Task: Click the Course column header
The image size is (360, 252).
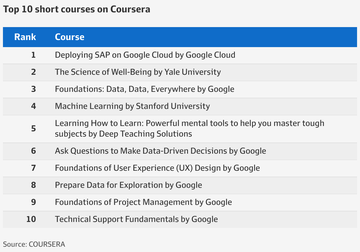Action: point(70,37)
